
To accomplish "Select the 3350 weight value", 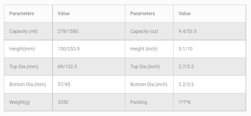I will (63, 102).
